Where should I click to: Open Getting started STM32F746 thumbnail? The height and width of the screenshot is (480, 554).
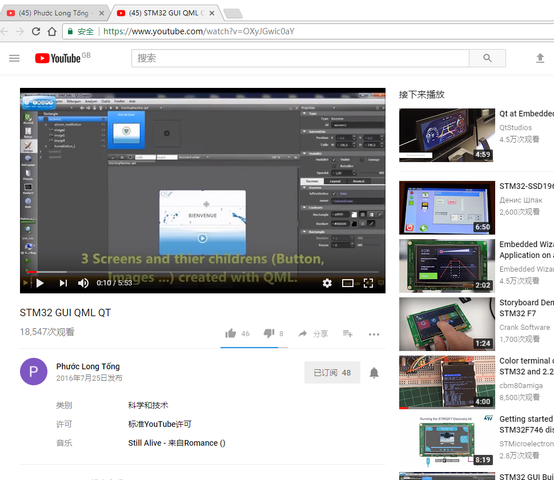pyautogui.click(x=447, y=441)
